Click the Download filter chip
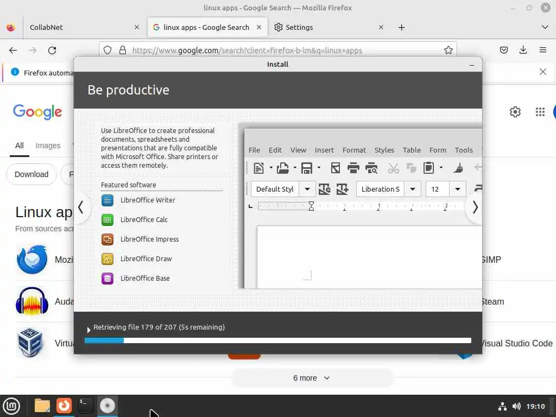Screen dimensions: 556x417 click(x=31, y=174)
